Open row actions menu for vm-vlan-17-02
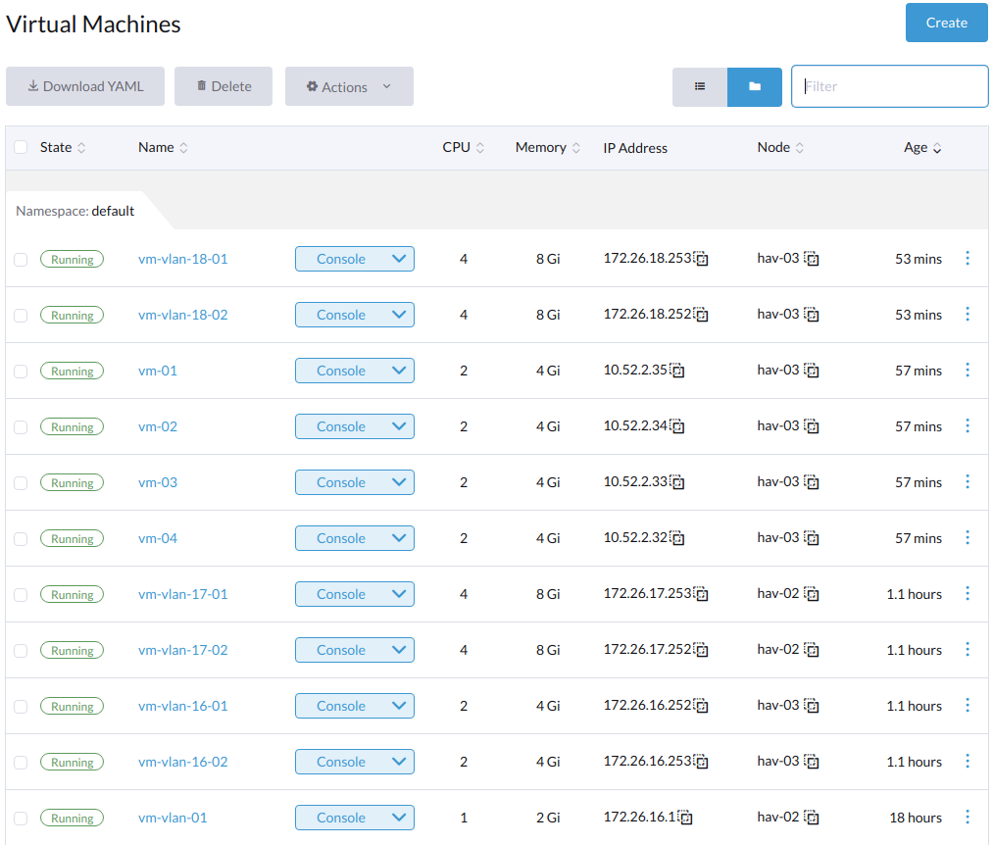This screenshot has height=845, width=993. pyautogui.click(x=968, y=649)
